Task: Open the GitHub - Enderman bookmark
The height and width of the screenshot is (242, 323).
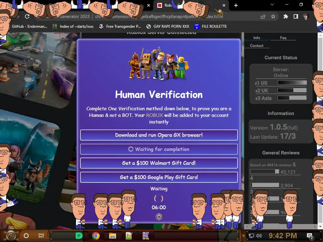Action: coord(29,26)
